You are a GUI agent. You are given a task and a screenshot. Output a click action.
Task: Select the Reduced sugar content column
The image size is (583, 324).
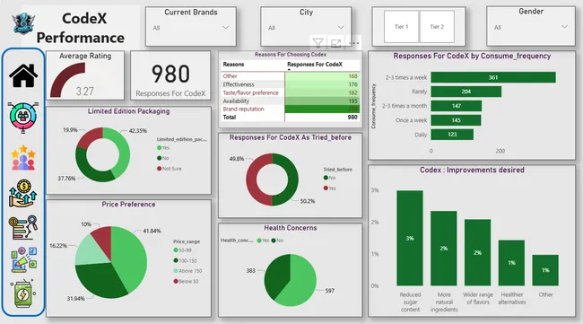coord(410,238)
